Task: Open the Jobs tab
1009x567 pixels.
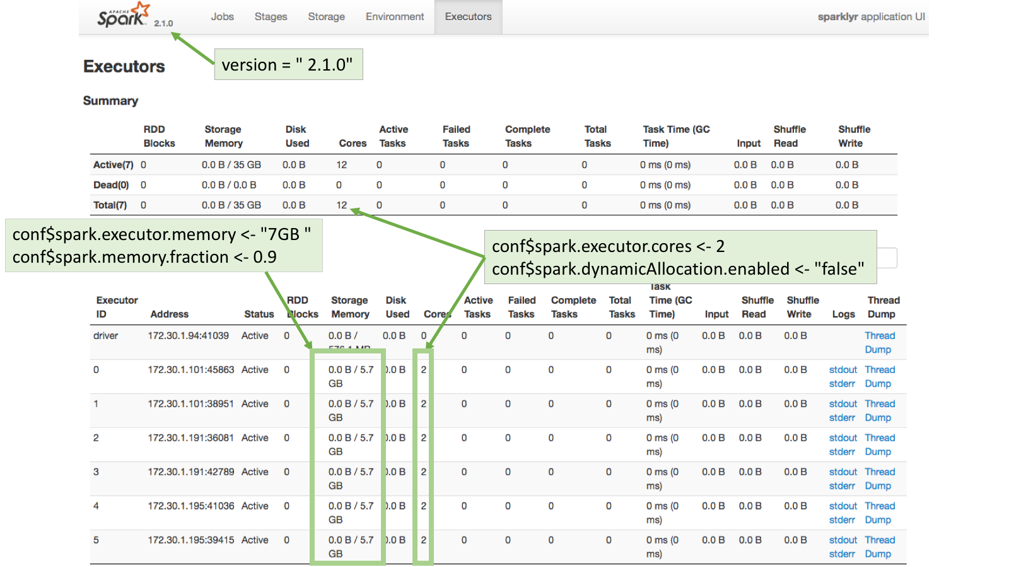Action: click(222, 17)
